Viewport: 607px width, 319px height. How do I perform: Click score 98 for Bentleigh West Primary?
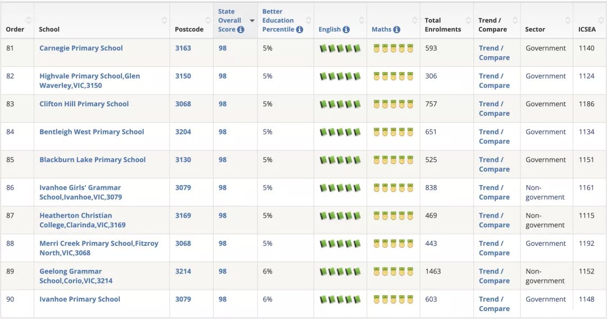pyautogui.click(x=223, y=132)
